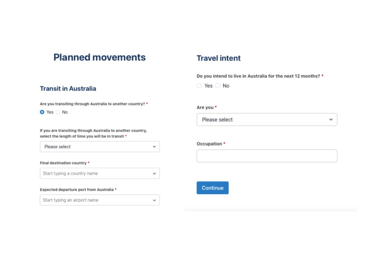
Task: Click the "Transit in Australia" section heading
Action: 68,88
